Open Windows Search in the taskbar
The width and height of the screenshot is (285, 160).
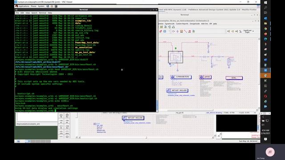[x=265, y=8]
